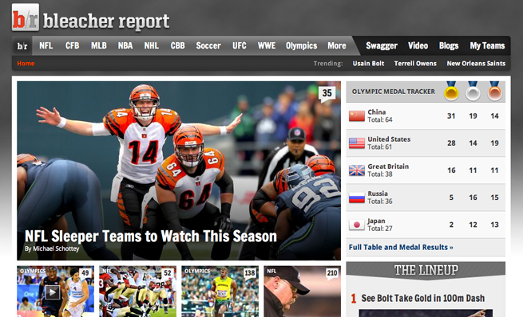The width and height of the screenshot is (523, 317).
Task: Click trending topic New Orleans Saints
Action: 476,63
